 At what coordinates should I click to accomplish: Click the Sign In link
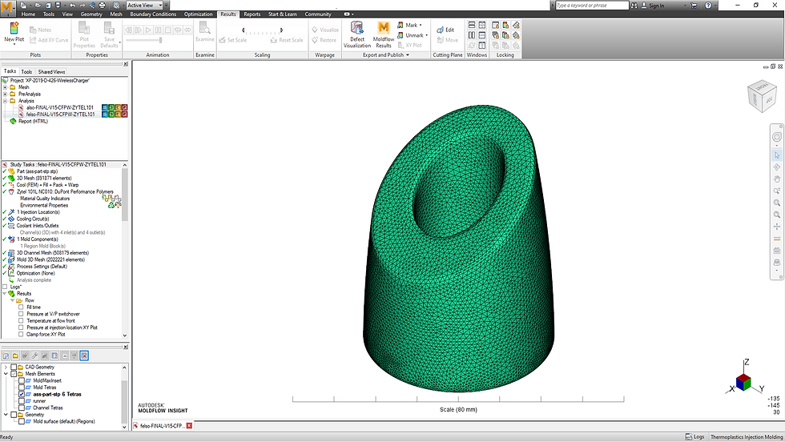[656, 6]
